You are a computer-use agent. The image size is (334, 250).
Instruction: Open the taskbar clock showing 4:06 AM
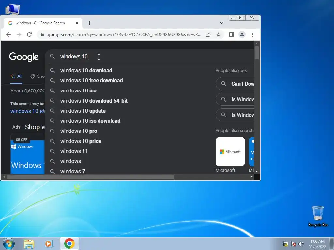[x=317, y=244]
